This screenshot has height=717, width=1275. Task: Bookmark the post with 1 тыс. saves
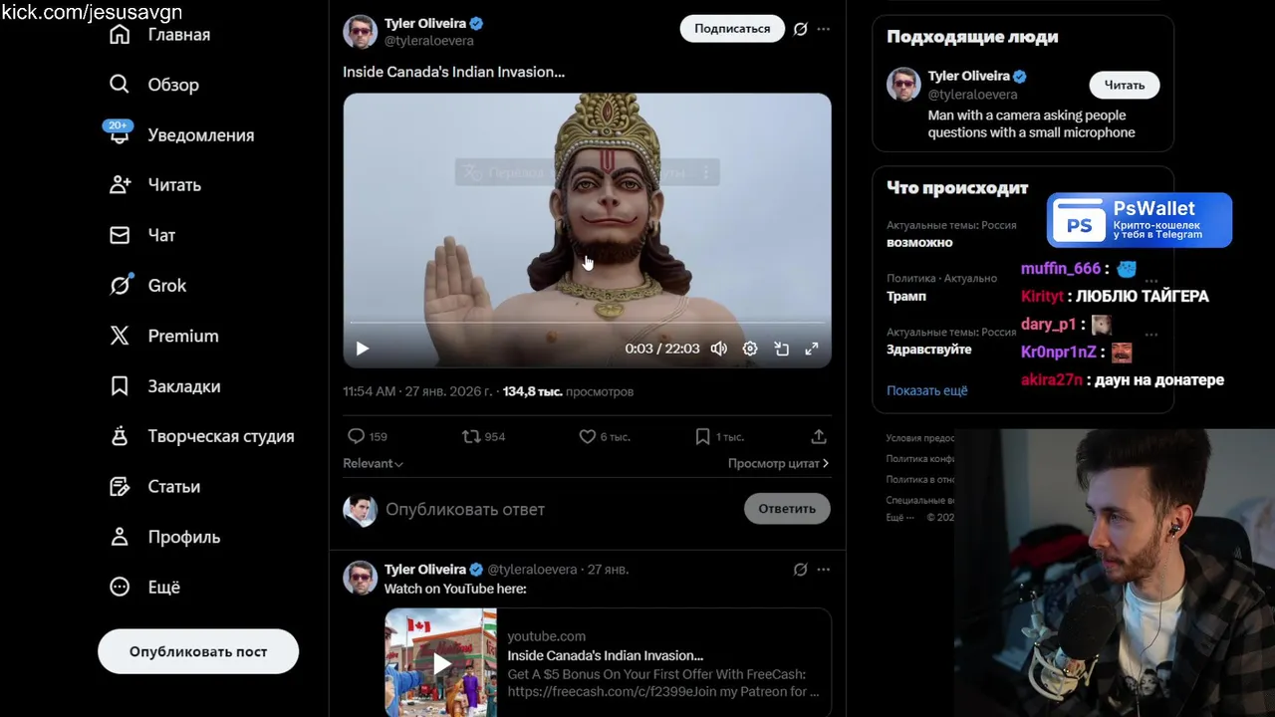point(702,436)
